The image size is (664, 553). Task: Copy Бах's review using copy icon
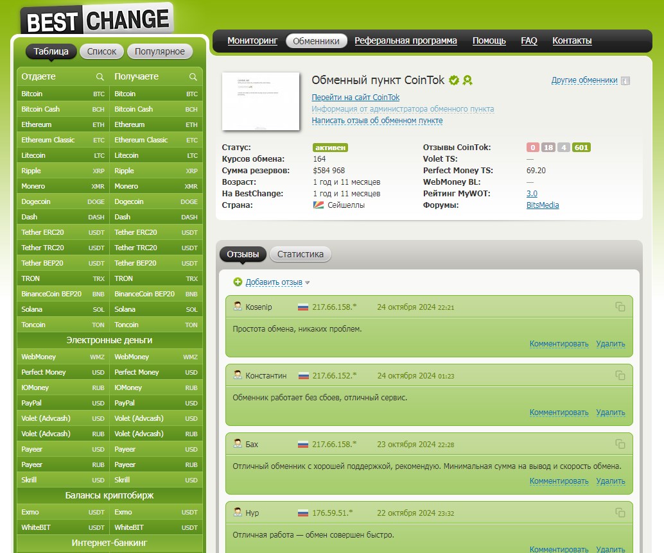[620, 444]
